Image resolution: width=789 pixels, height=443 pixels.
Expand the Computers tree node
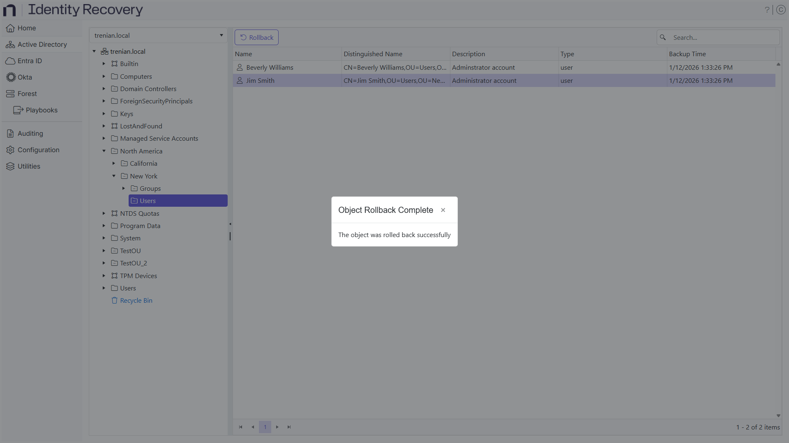pyautogui.click(x=104, y=76)
